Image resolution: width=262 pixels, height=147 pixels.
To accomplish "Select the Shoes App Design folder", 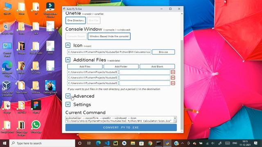I will pyautogui.click(x=21, y=128).
